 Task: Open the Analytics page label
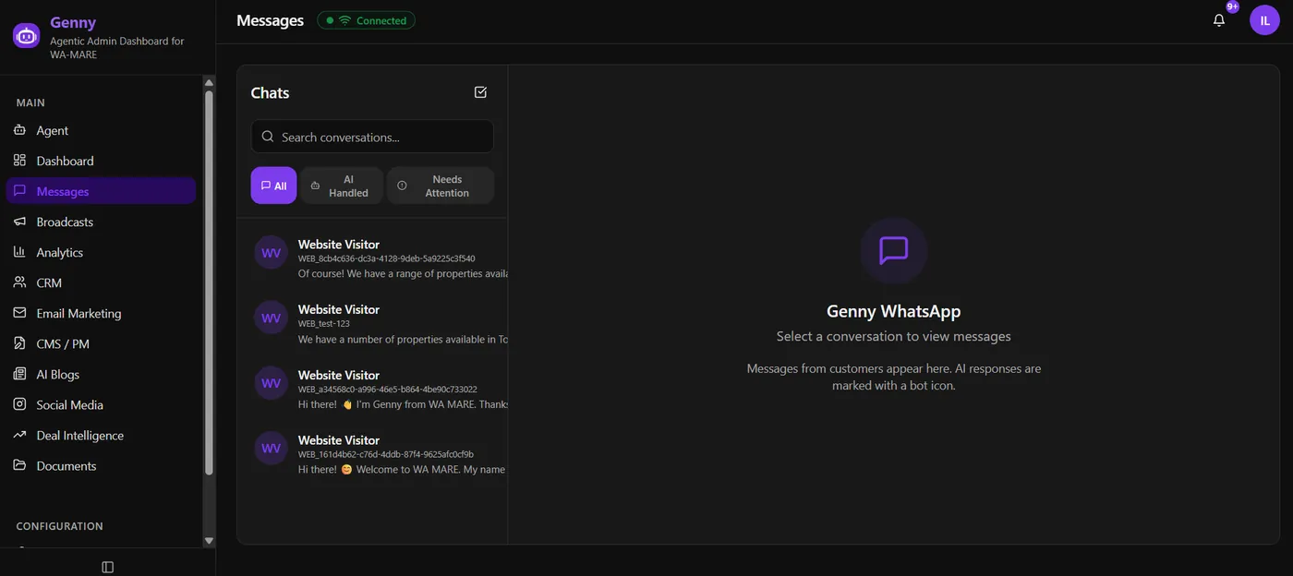pyautogui.click(x=60, y=252)
